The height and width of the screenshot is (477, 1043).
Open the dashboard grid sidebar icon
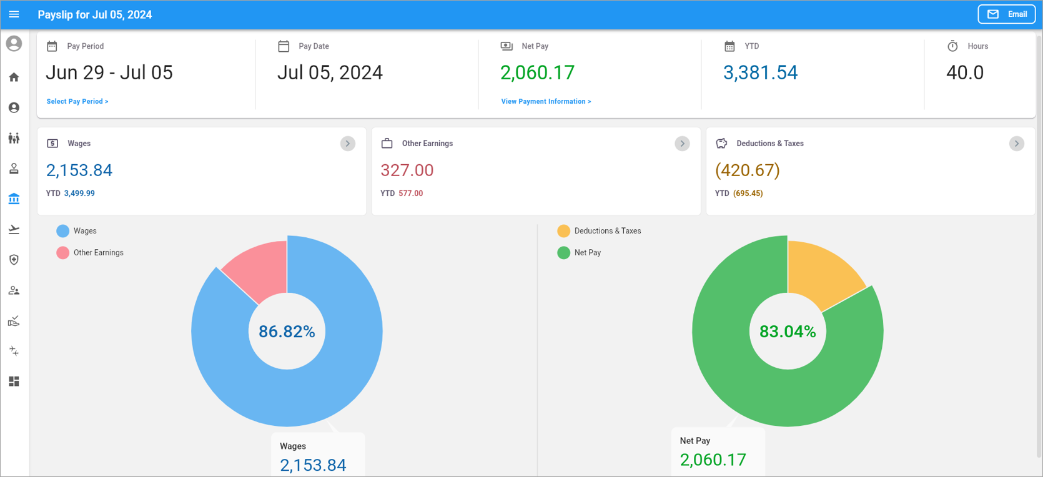pos(14,381)
